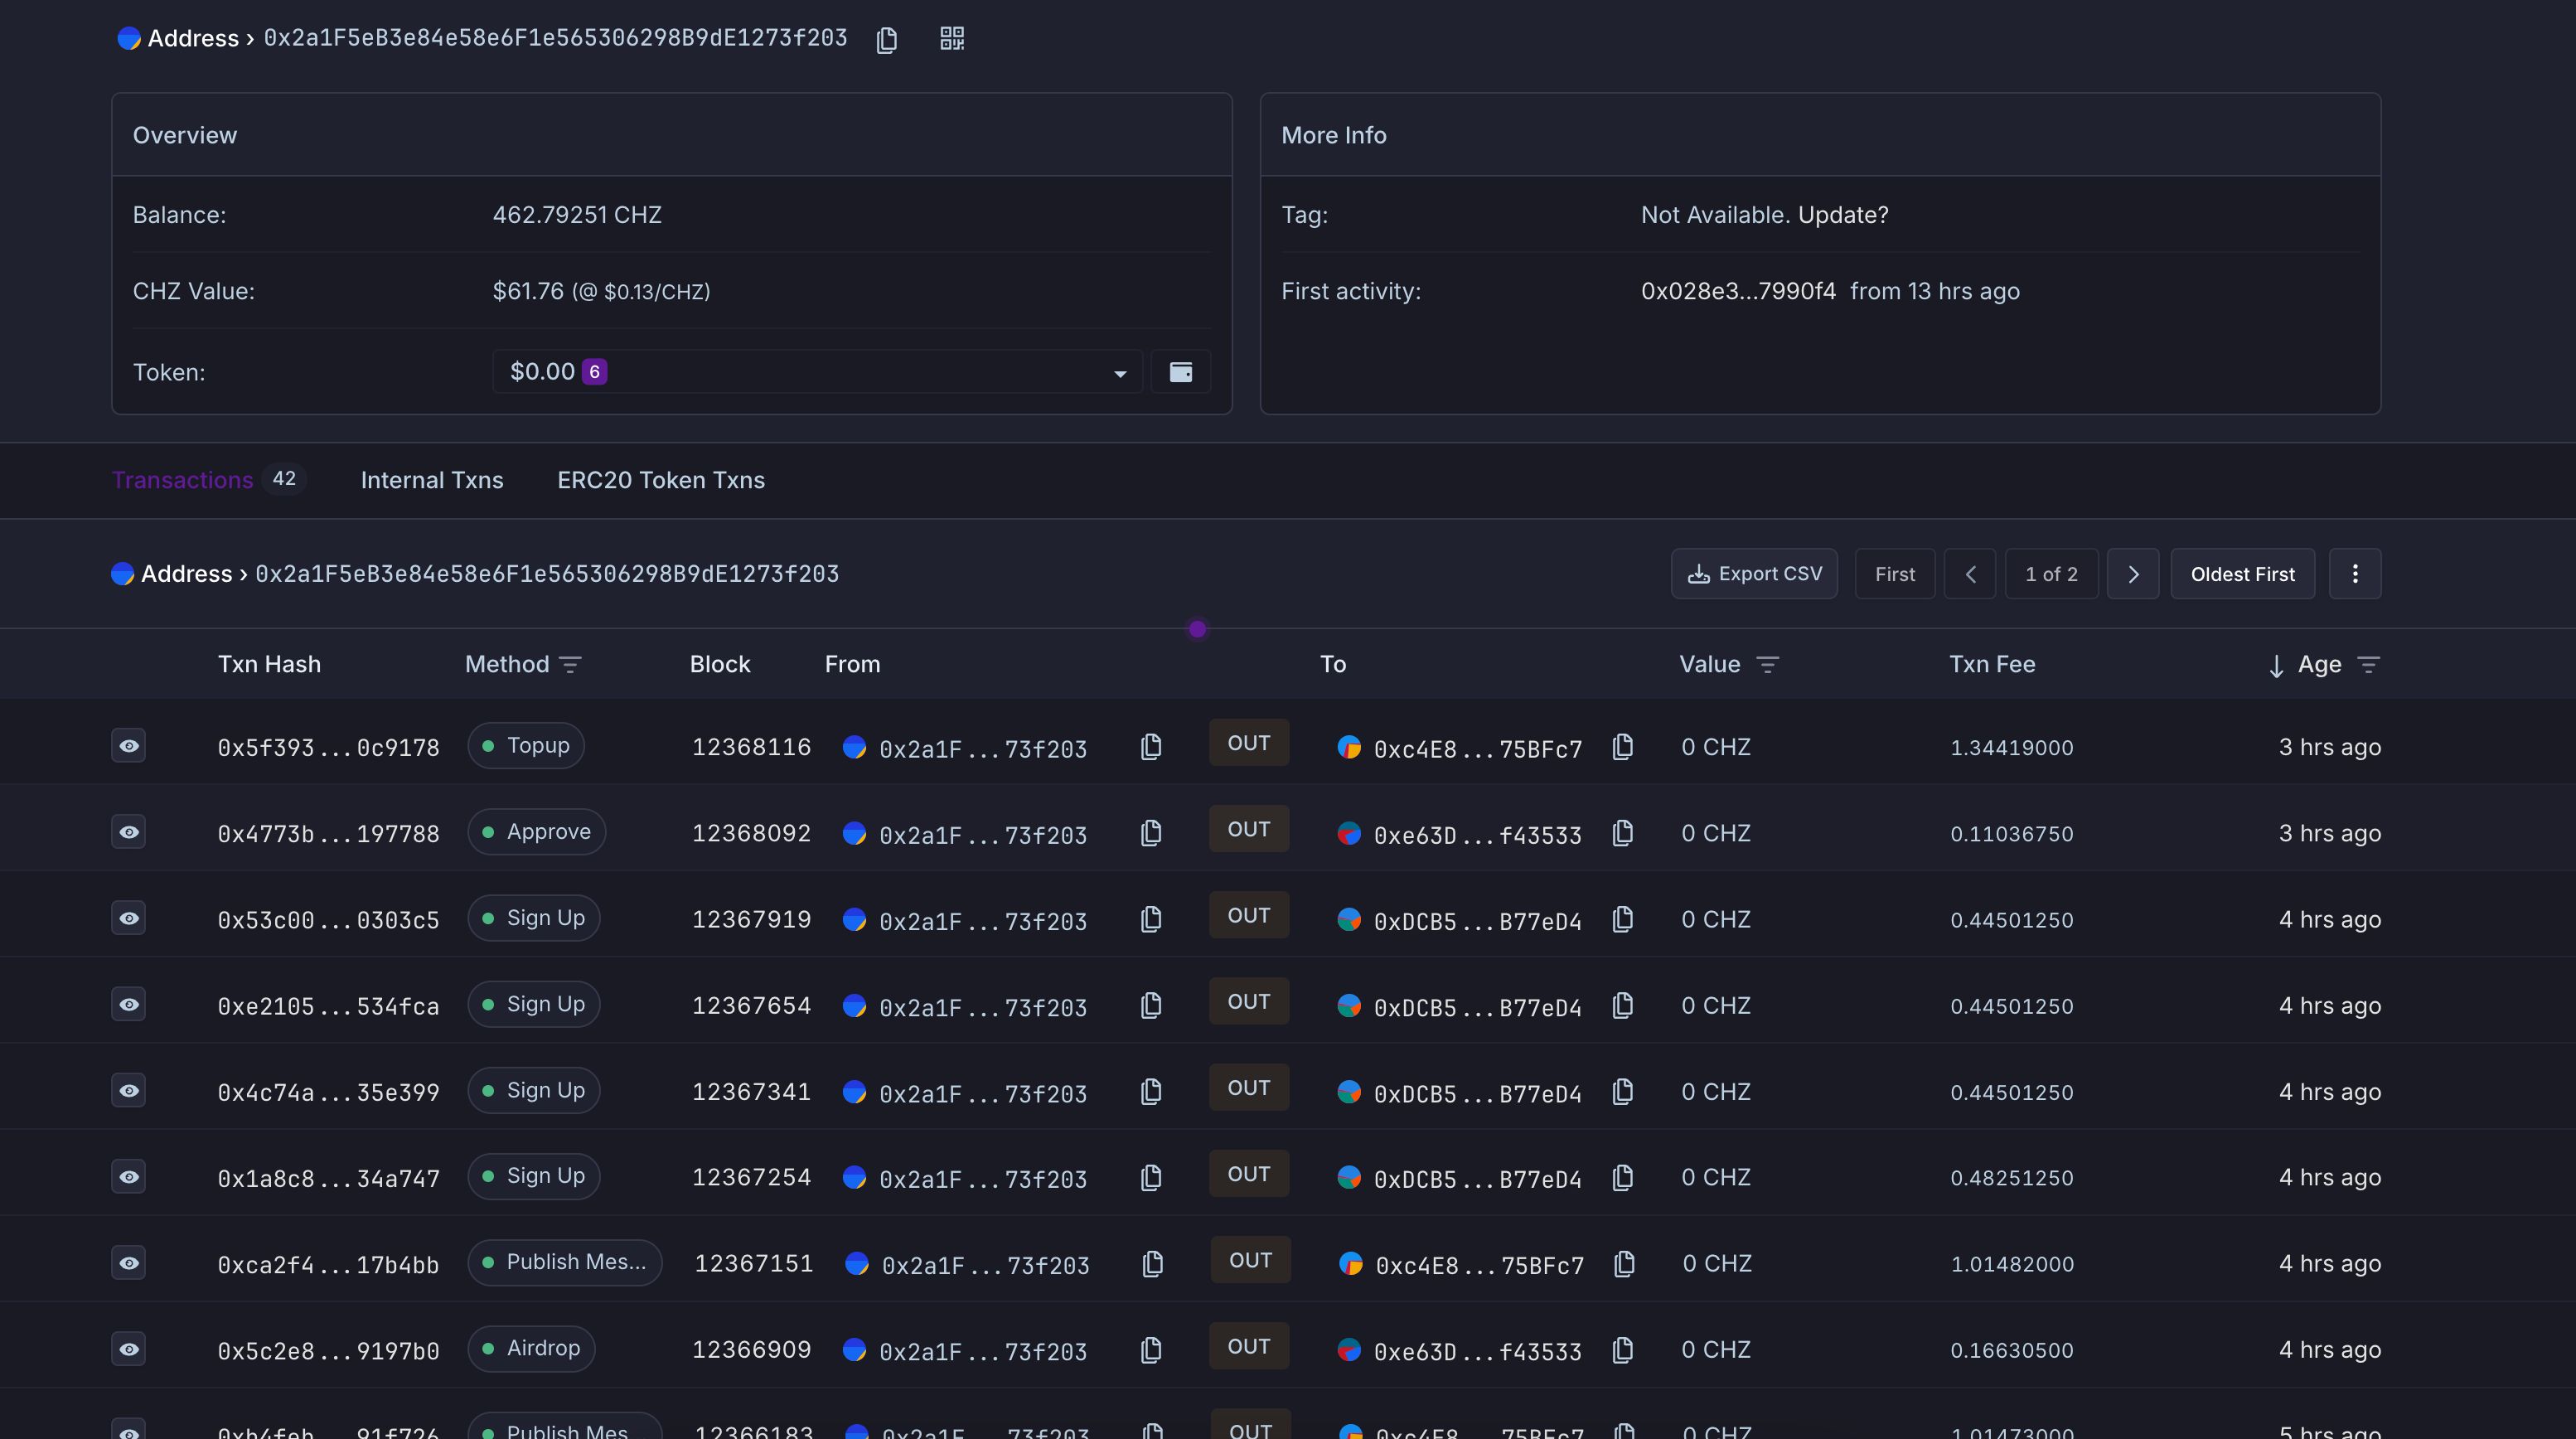The height and width of the screenshot is (1439, 2576).
Task: Preview transaction 0x4773b...197788 with eye icon
Action: coord(129,832)
